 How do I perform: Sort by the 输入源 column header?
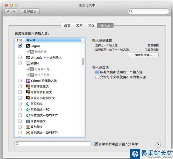click(53, 40)
